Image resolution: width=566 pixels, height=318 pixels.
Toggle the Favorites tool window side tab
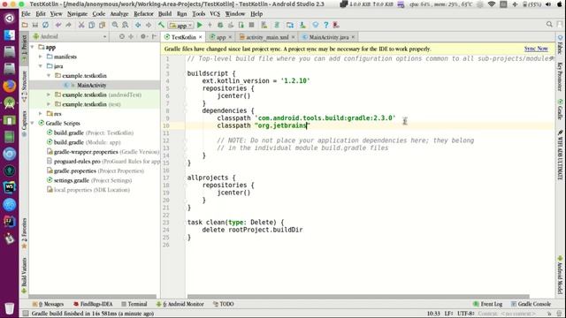[24, 233]
